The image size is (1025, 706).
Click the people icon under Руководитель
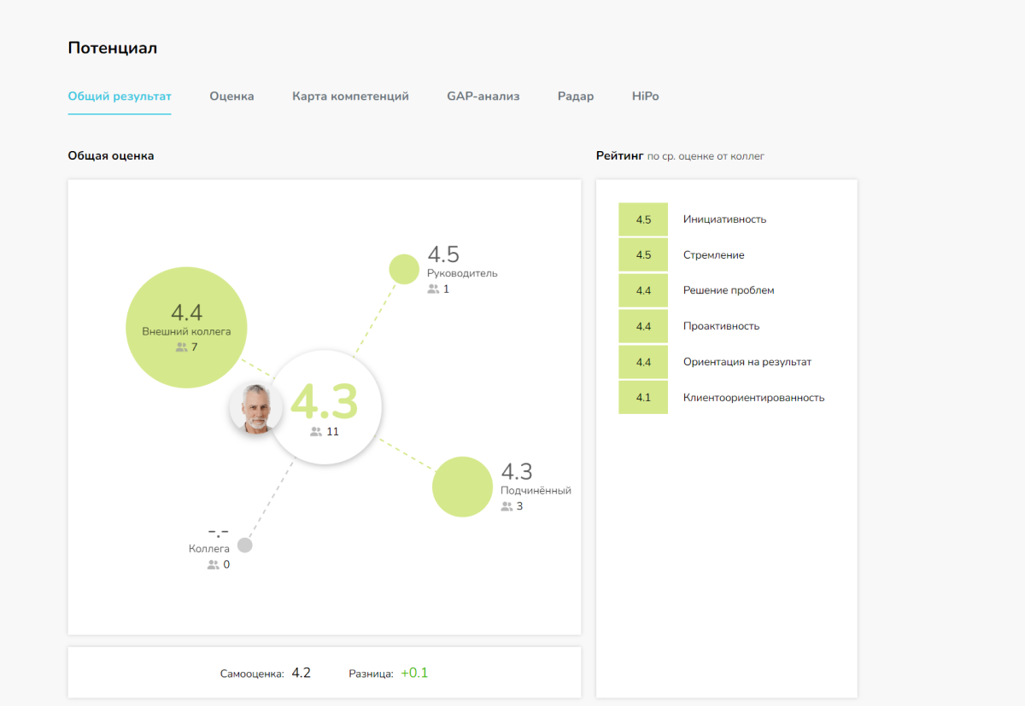coord(433,289)
